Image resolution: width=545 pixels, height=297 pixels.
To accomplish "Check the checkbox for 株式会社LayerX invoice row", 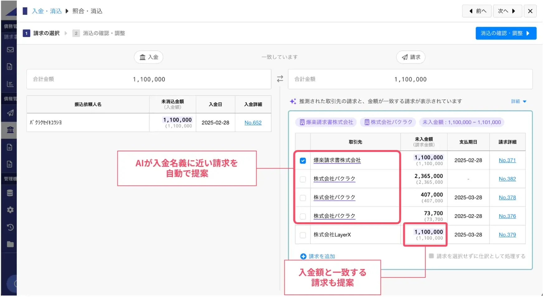I will [x=302, y=234].
